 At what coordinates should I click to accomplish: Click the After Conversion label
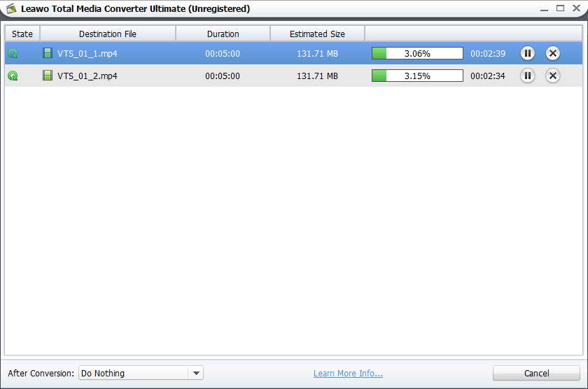pyautogui.click(x=41, y=374)
